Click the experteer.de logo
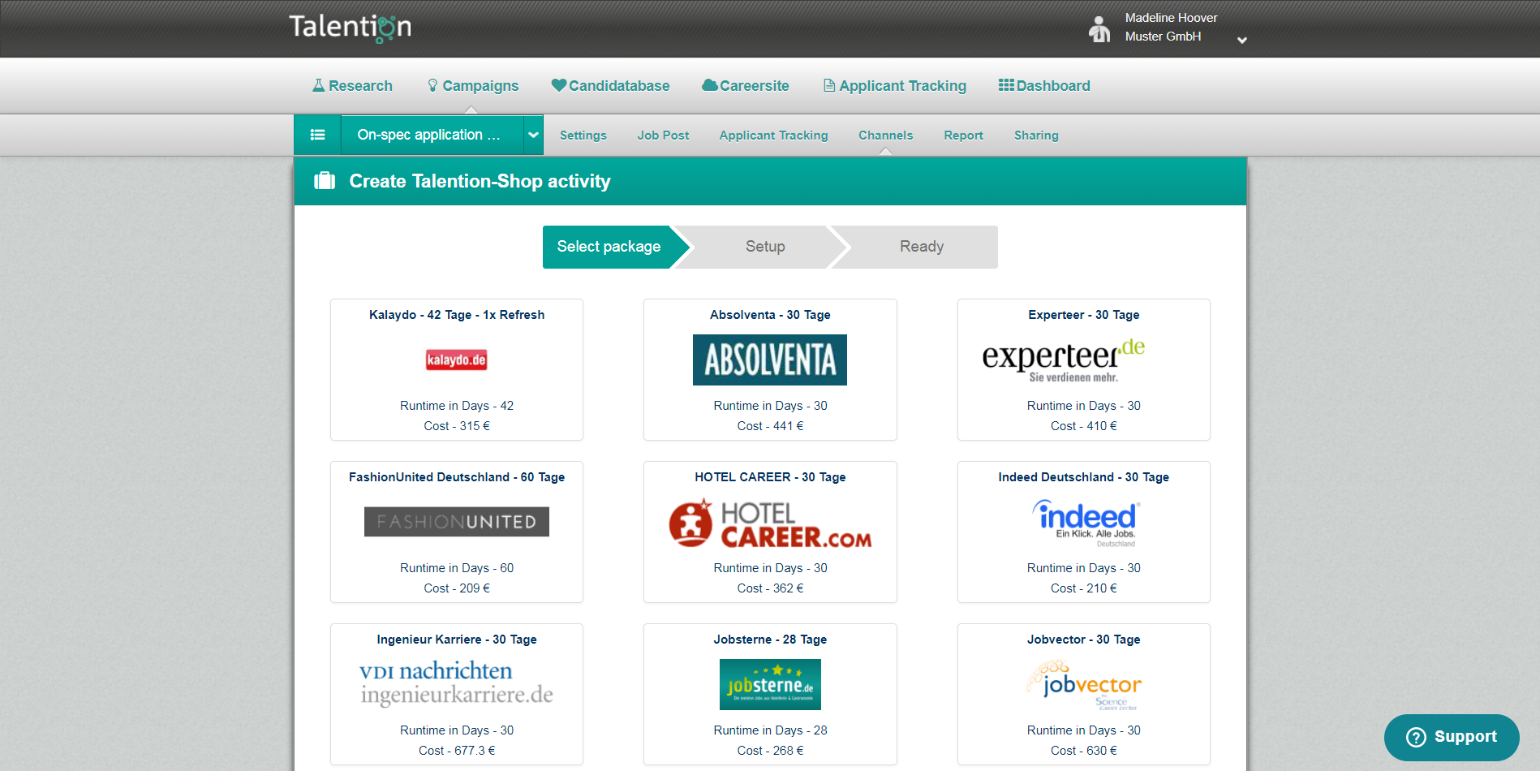Screen dimensions: 1540x771 (x=1064, y=360)
